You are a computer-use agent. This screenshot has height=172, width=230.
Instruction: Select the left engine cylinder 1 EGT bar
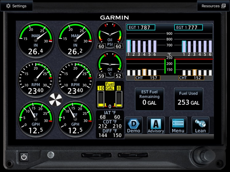pos(128,46)
